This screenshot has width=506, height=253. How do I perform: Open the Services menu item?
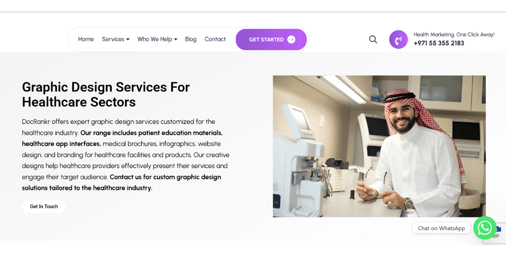coord(113,39)
